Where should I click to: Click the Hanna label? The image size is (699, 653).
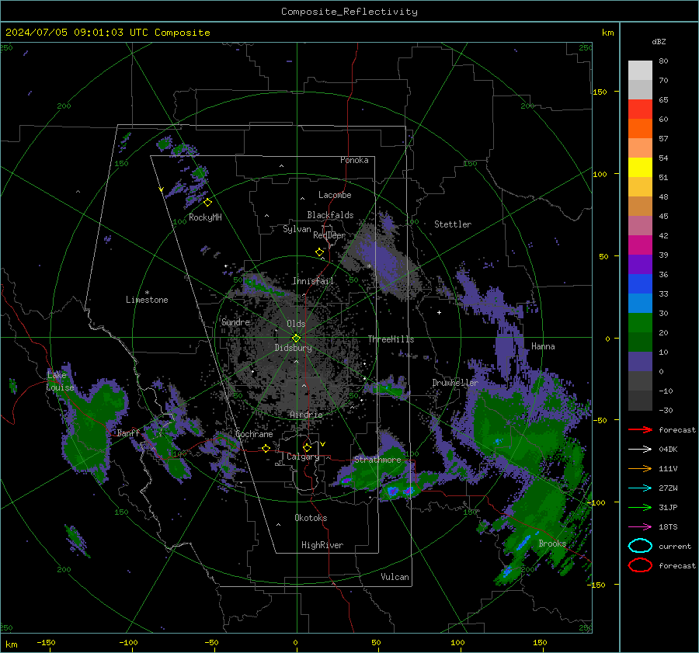(543, 346)
